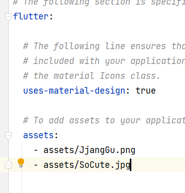Click the fold end marker beside SoCute.jpg

pyautogui.click(x=8, y=165)
